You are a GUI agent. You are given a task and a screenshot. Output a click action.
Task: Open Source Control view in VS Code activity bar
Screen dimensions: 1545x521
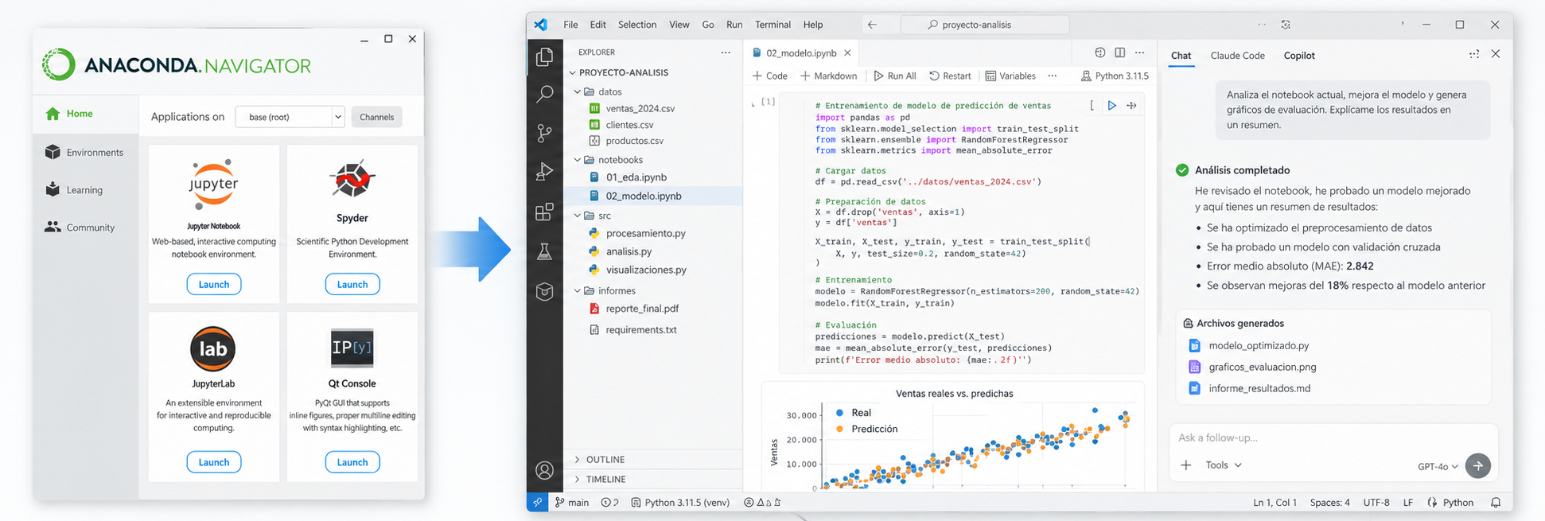pos(545,133)
